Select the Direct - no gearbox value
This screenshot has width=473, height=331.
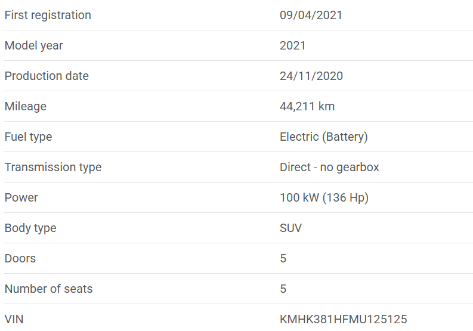click(x=329, y=168)
